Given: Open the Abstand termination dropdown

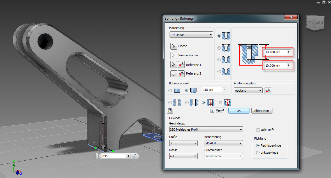Looking at the screenshot, I should click(248, 91).
